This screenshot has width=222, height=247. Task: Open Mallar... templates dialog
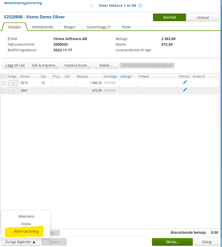[x=106, y=65]
